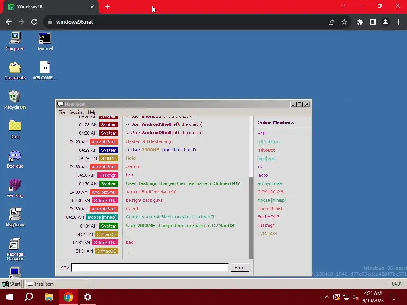Toggle the Chrome side panel
Screen dimensions: 407x305
pos(373,22)
